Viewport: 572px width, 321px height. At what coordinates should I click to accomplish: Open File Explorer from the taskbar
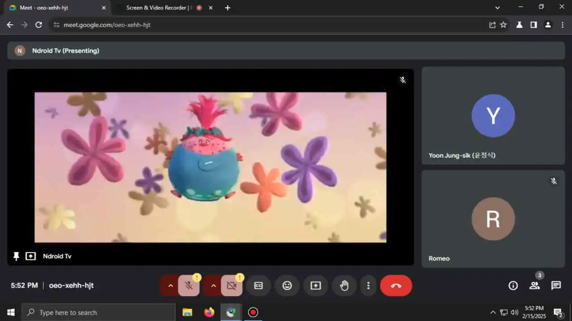click(x=187, y=313)
